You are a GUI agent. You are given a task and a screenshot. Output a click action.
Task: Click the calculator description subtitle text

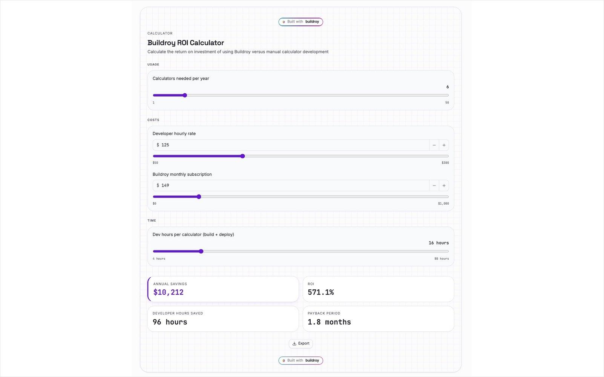(x=238, y=52)
